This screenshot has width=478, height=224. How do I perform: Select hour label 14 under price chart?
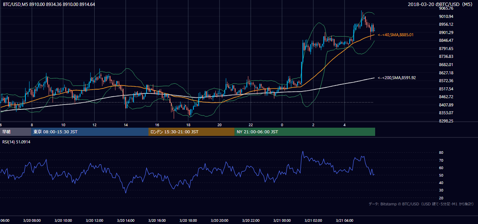tap(126, 125)
